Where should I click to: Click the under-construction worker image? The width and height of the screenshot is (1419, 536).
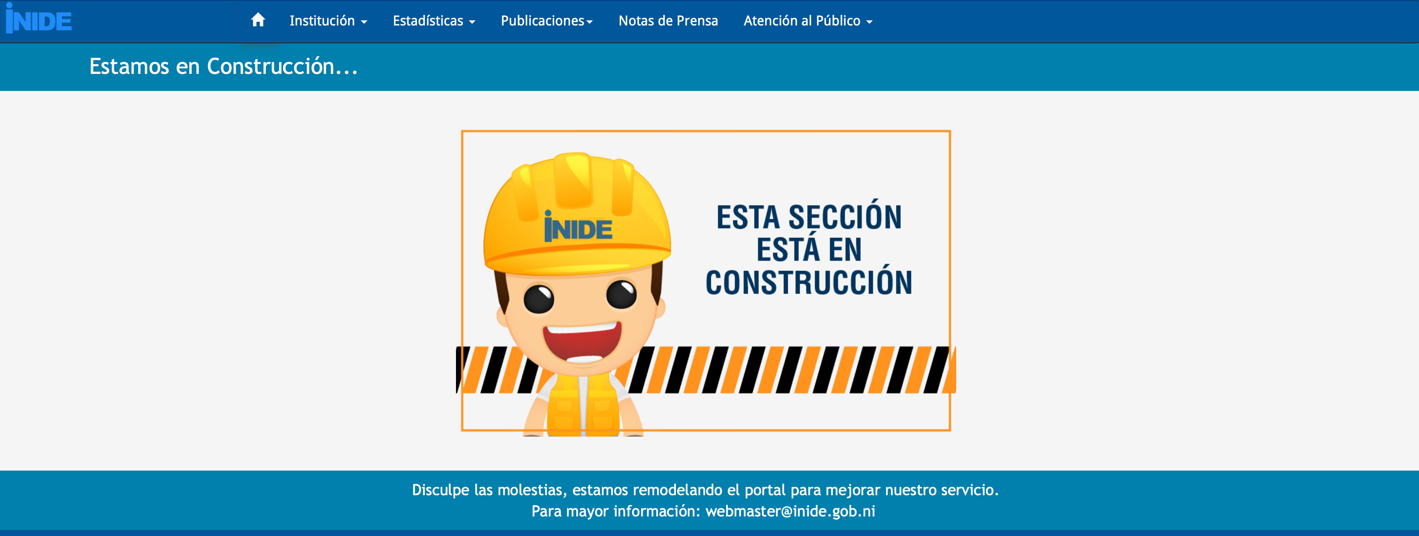[706, 282]
